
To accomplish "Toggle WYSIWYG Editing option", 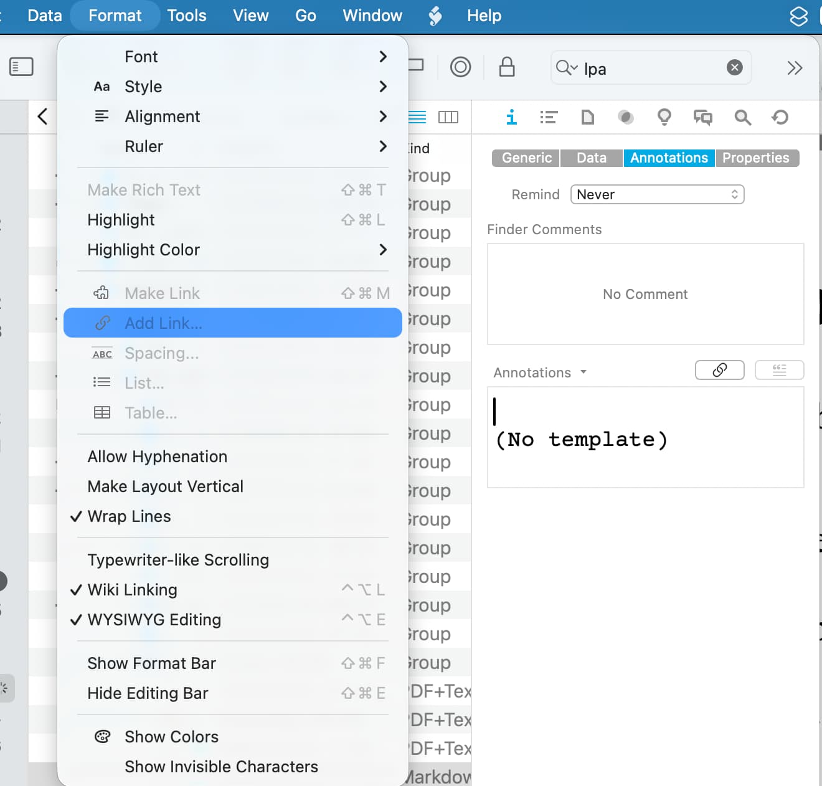I will point(154,620).
